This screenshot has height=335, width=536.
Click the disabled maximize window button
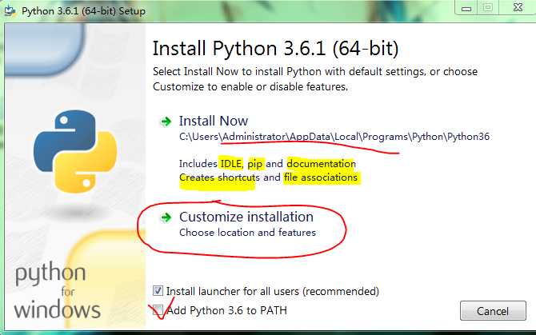point(488,7)
